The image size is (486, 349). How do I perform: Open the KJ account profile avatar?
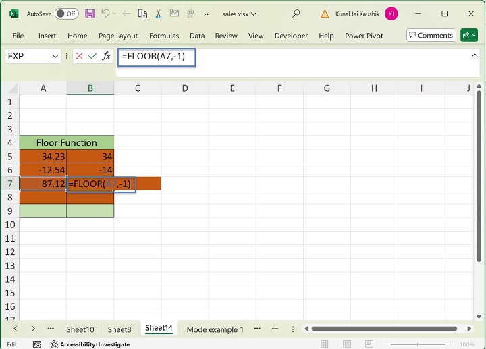pos(391,14)
